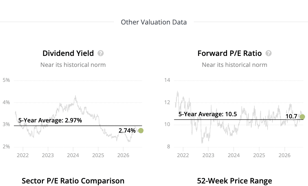Select the 2023 tick on the P/E chart
The image size is (308, 186).
click(208, 155)
